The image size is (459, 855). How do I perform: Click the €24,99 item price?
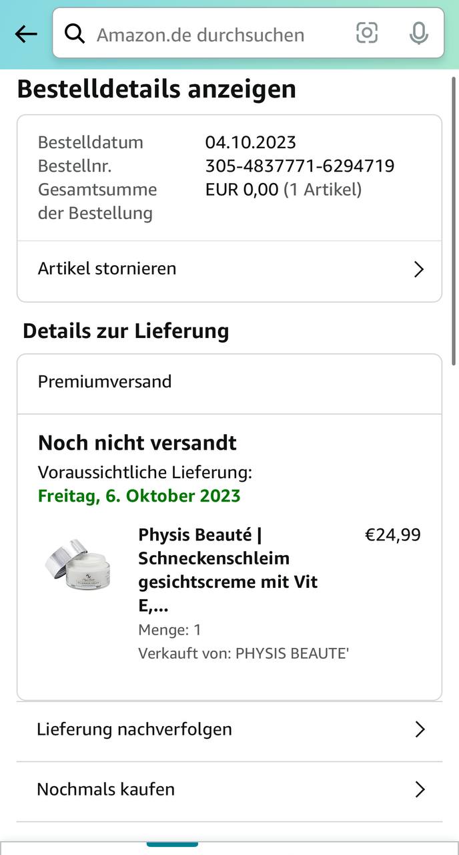tap(392, 535)
